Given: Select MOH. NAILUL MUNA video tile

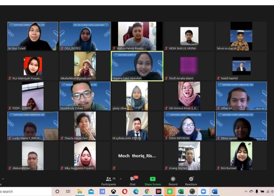Looking at the screenshot, I should [189, 36].
